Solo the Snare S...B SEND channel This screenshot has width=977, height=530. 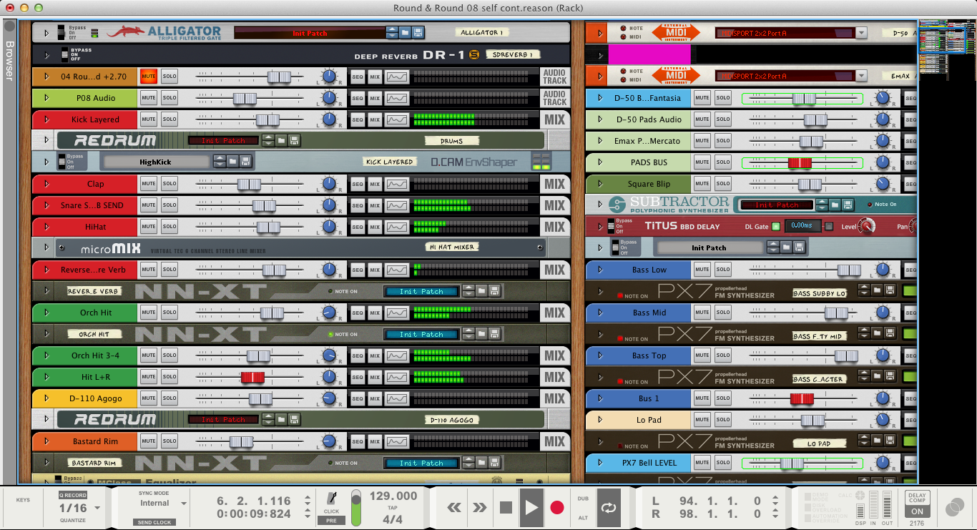coord(170,205)
